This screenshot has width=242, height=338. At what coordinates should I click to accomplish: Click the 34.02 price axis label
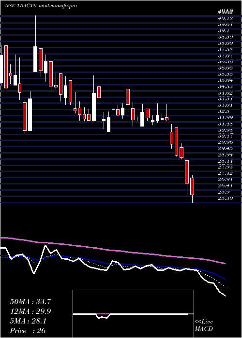225,93
